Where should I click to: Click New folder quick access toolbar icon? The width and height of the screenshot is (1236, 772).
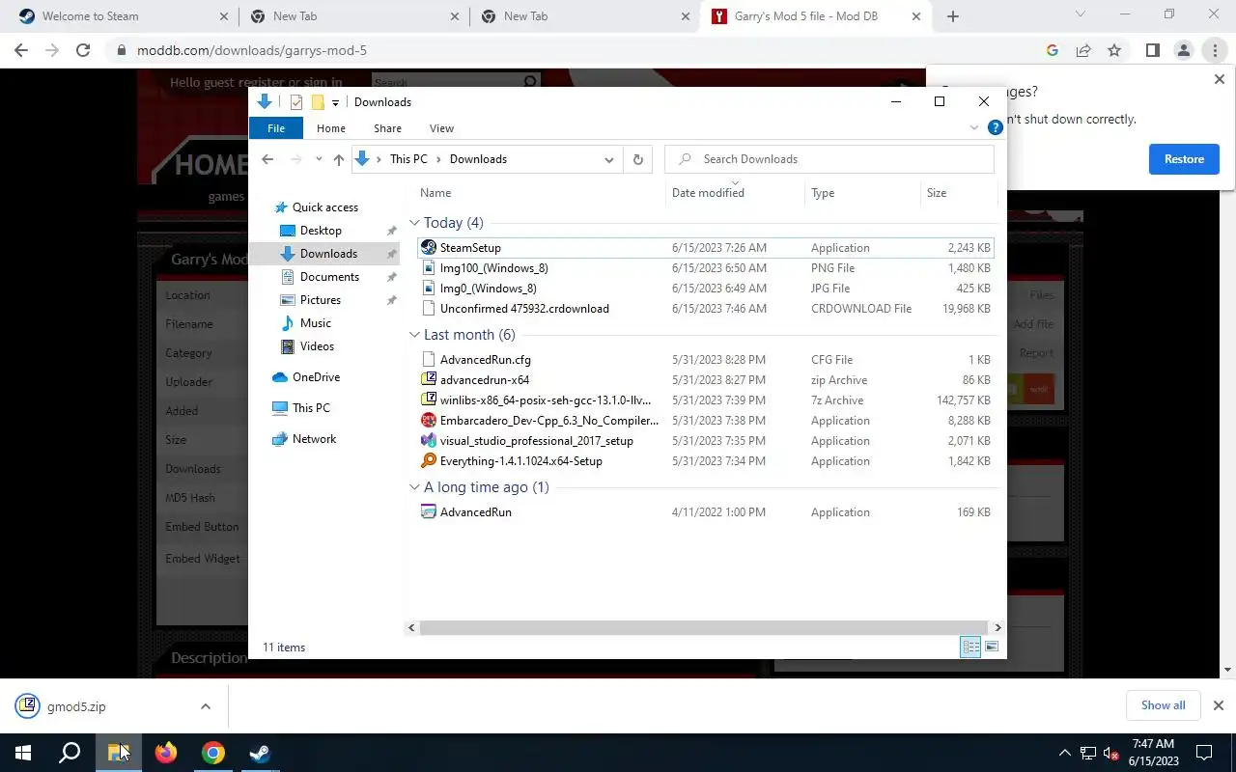317,102
